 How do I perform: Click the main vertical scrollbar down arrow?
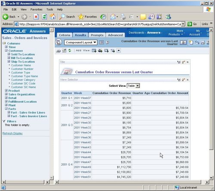click(211, 178)
